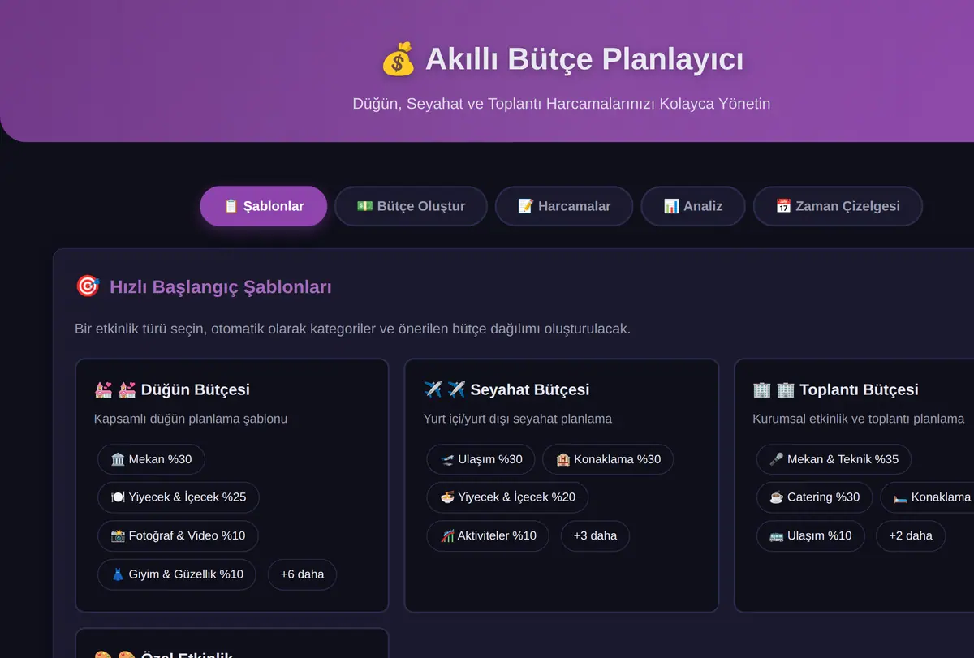Click the Konaklama %30 chip
974x658 pixels.
(608, 459)
